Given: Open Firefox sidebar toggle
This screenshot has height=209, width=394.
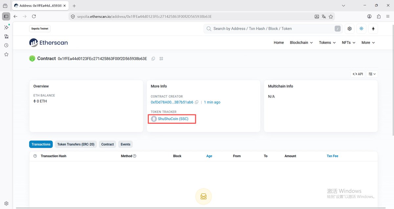Looking at the screenshot, I should coord(6,16).
